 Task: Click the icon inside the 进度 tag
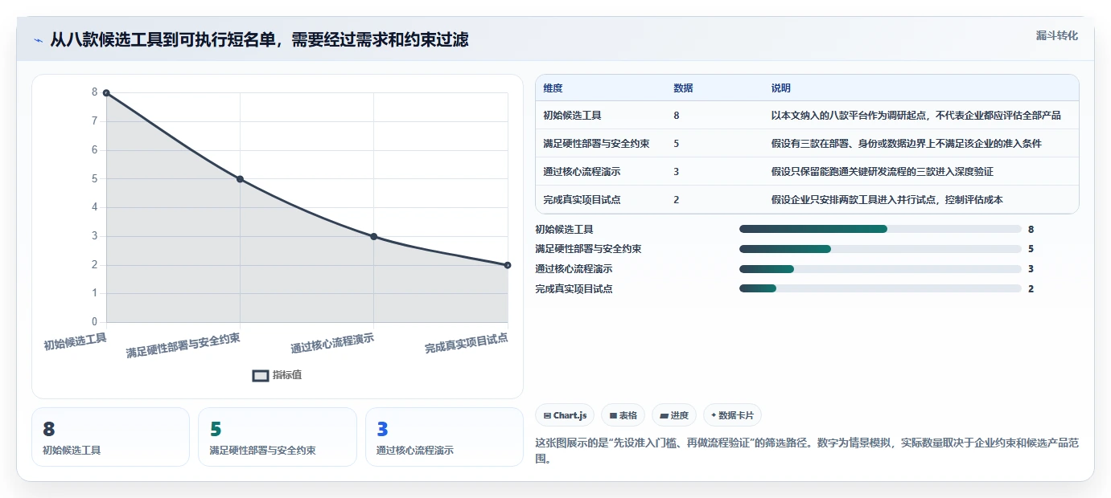tap(664, 416)
